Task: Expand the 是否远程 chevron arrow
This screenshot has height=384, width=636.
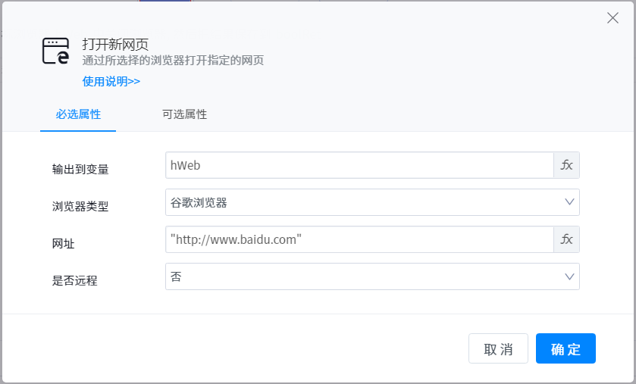Action: click(570, 276)
